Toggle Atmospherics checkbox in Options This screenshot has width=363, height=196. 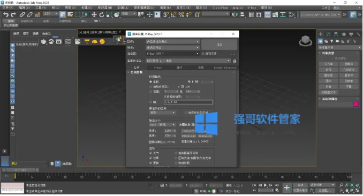pyautogui.click(x=150, y=153)
